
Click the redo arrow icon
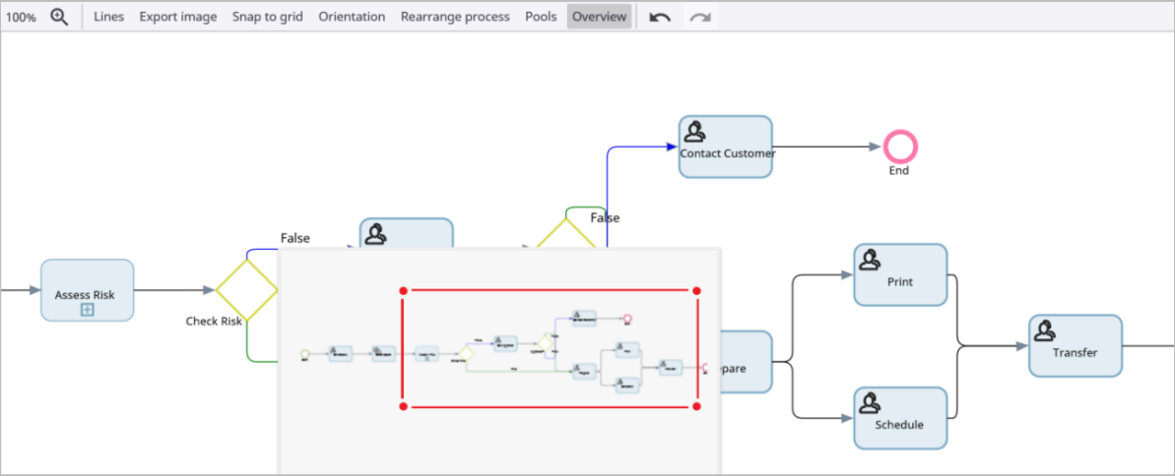click(x=699, y=17)
